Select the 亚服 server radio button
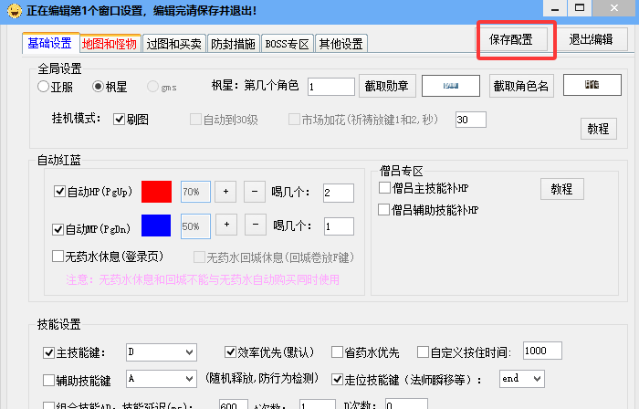The height and width of the screenshot is (409, 639). (44, 87)
